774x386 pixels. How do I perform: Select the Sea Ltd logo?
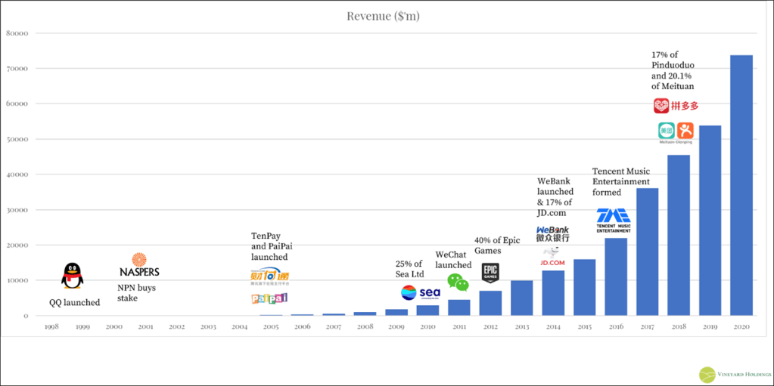point(420,292)
